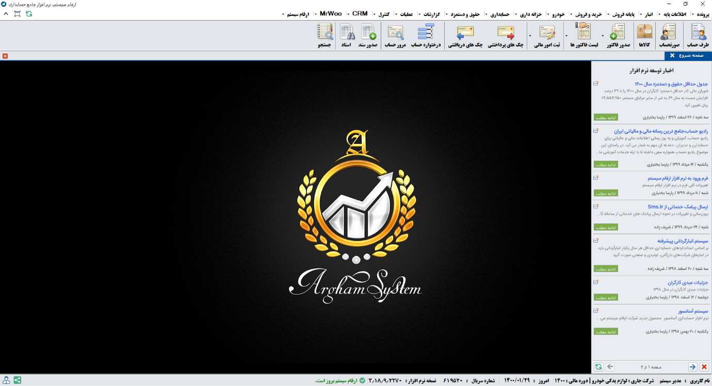
Task: Click the green refresh icon in title area
Action: 29,13
